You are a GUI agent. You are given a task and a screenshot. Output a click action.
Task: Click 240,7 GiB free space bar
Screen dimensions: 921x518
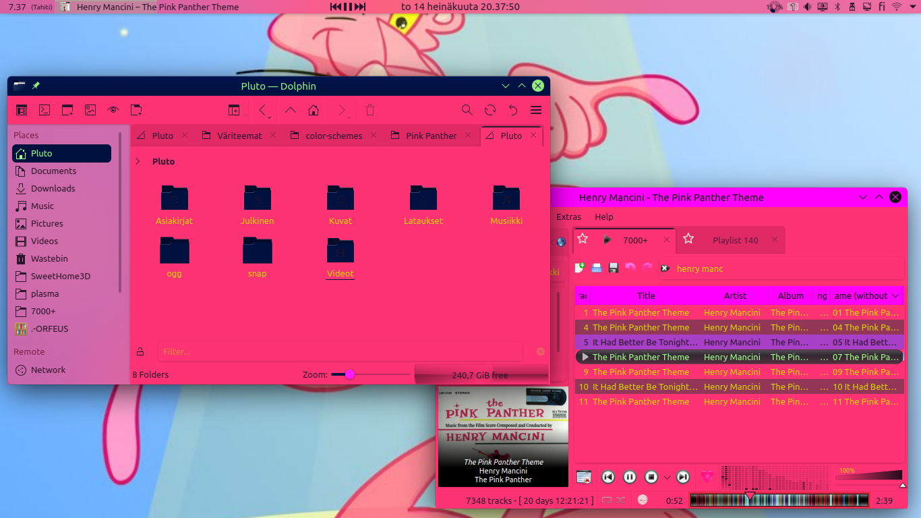click(x=481, y=375)
